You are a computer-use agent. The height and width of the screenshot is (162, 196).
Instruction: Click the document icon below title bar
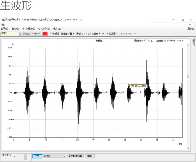[x=3, y=24]
